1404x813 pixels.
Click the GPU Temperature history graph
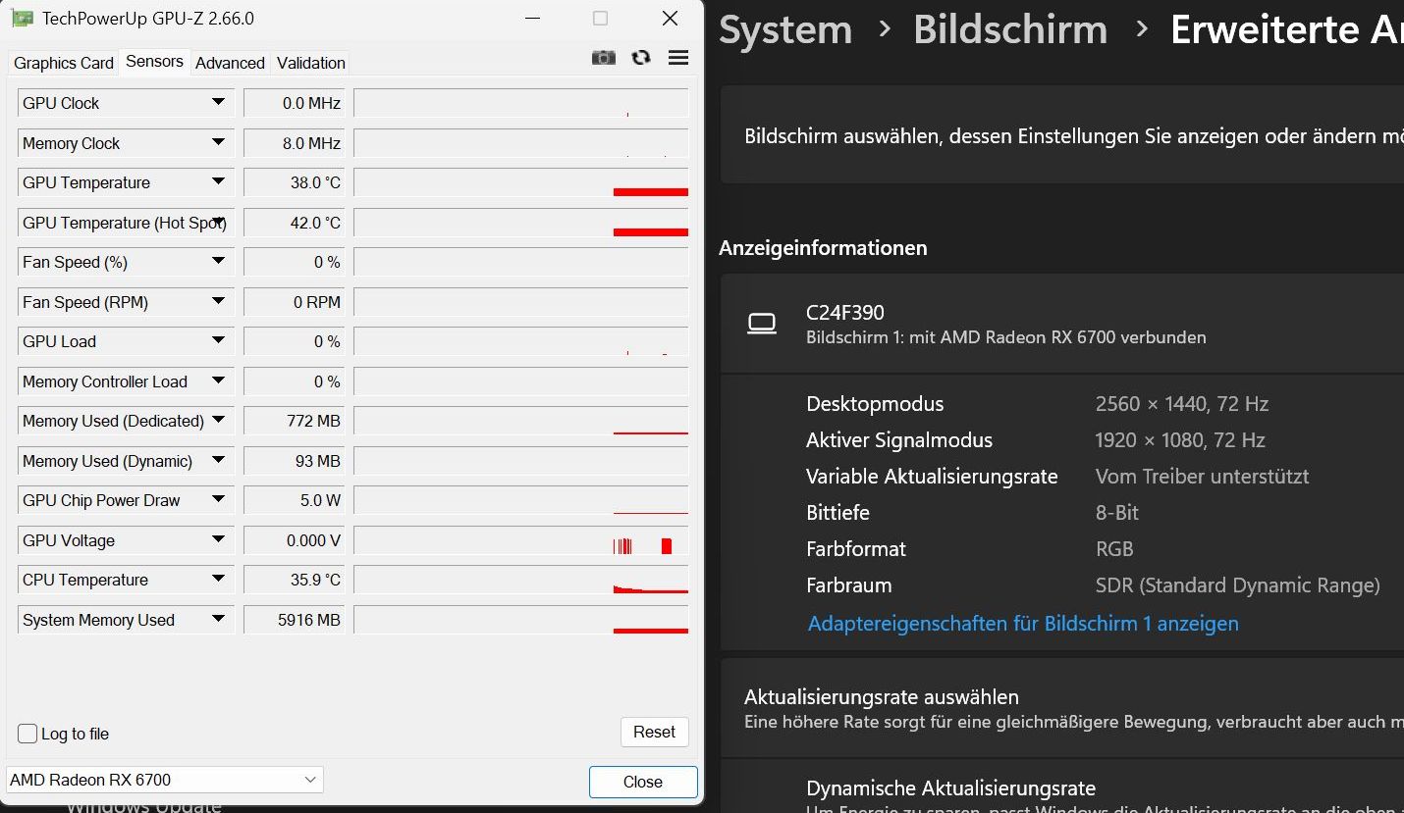coord(521,182)
